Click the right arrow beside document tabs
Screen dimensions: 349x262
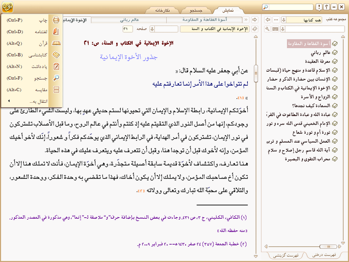click(255, 20)
